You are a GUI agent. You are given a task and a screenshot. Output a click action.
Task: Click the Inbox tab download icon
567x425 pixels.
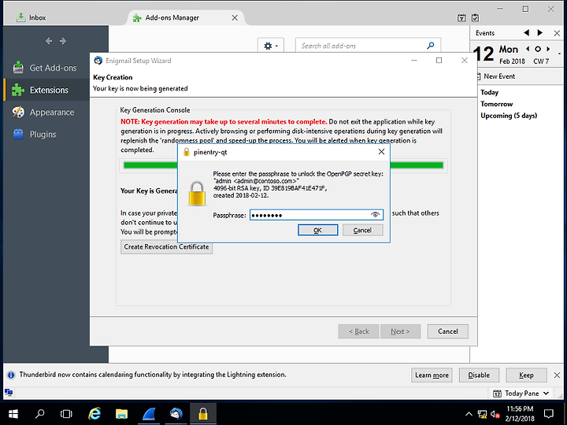21,17
